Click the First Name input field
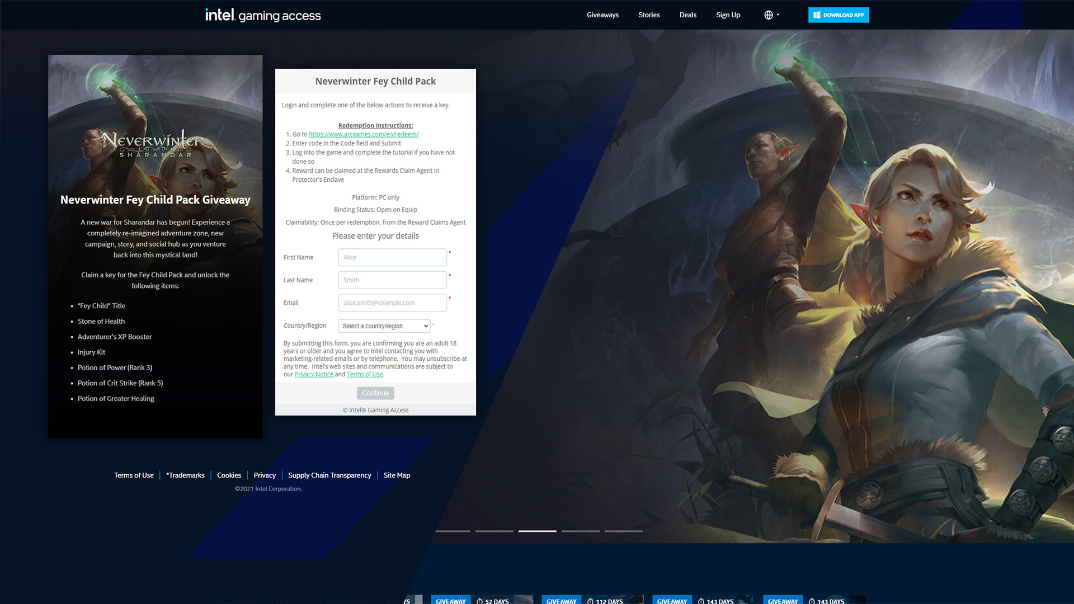 (x=392, y=257)
